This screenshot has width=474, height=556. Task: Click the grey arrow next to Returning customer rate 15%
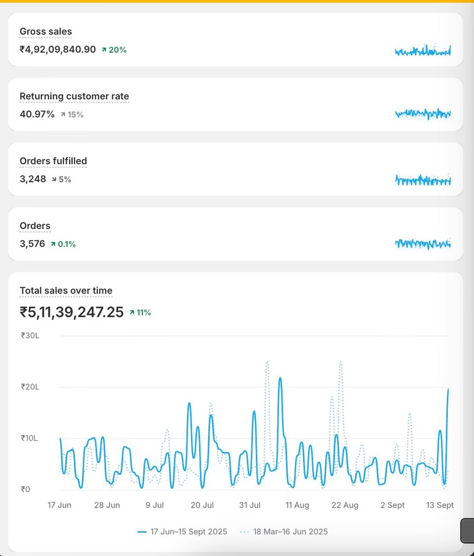coord(63,115)
